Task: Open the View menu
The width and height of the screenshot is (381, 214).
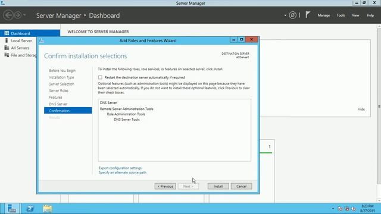Action: click(355, 15)
